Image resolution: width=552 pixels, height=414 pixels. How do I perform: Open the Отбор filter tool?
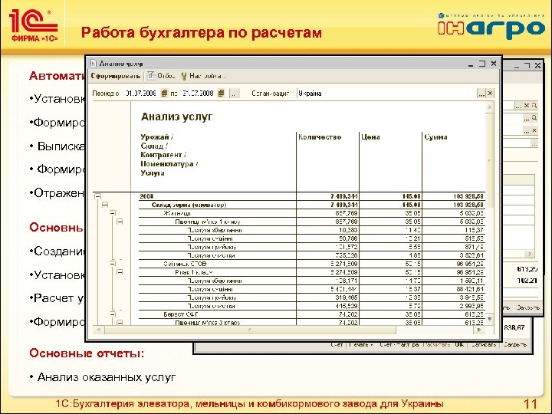161,76
